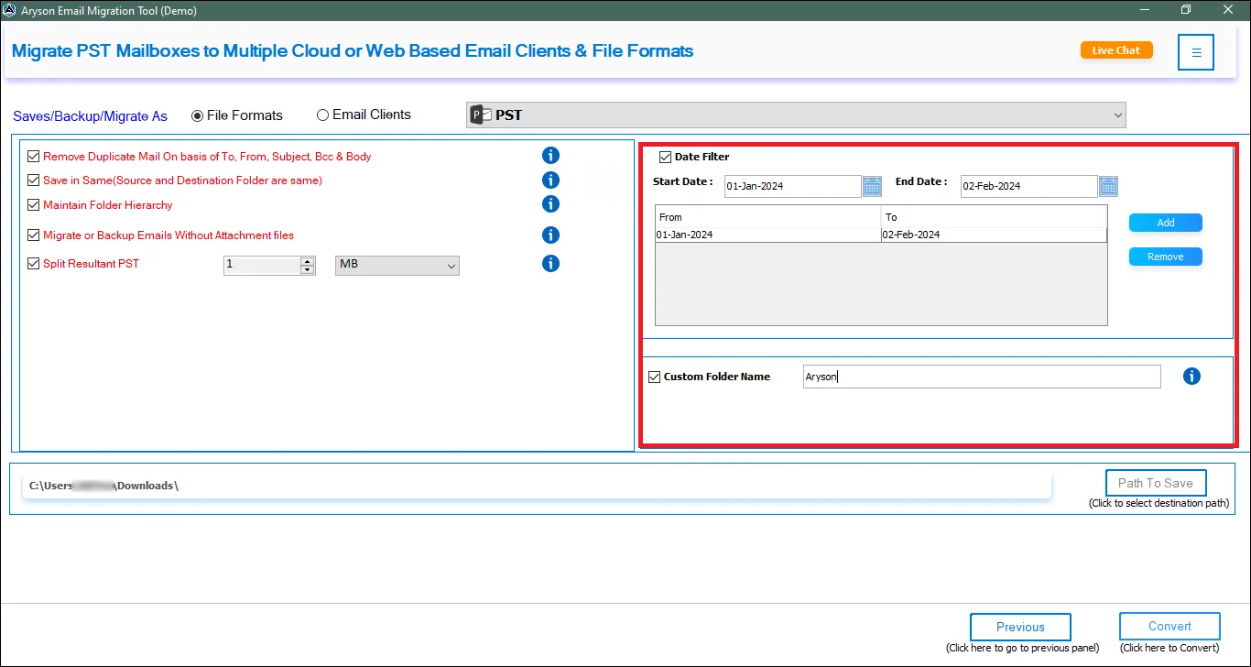1251x667 pixels.
Task: Click the Aryson app icon in title bar
Action: click(x=9, y=10)
